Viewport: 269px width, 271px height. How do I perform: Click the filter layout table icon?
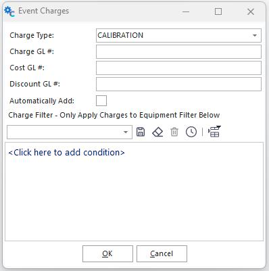point(214,132)
